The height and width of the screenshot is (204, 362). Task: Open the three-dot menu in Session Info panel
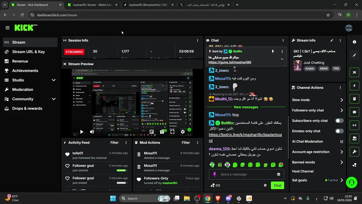pyautogui.click(x=197, y=41)
